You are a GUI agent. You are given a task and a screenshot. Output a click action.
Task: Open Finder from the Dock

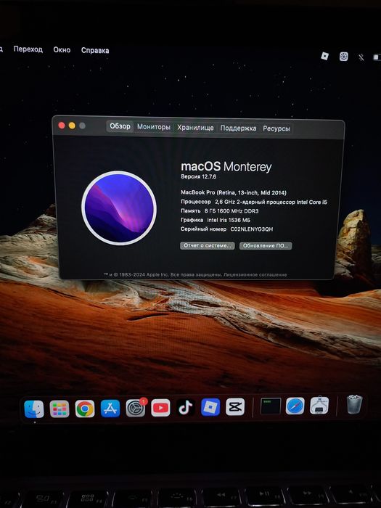point(34,409)
